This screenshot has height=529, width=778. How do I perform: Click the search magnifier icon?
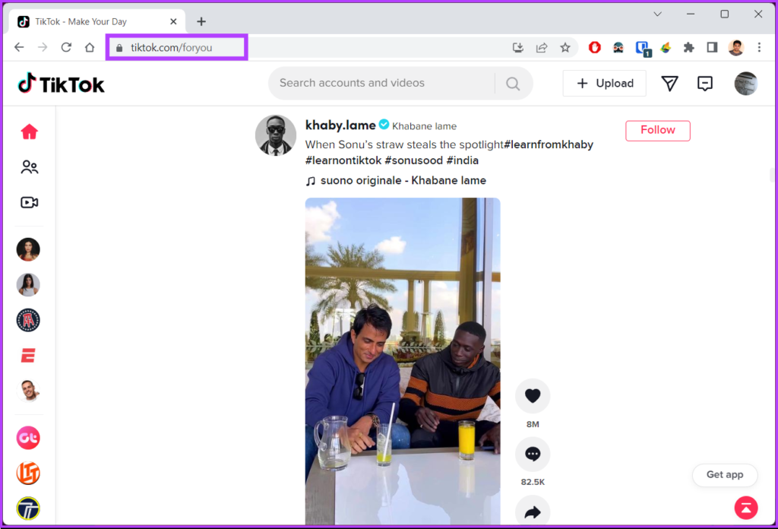[x=513, y=84]
